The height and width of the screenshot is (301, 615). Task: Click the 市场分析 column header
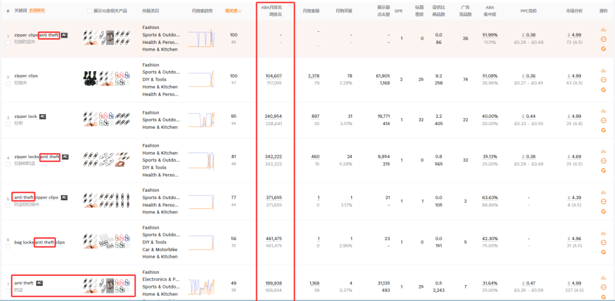pyautogui.click(x=574, y=11)
